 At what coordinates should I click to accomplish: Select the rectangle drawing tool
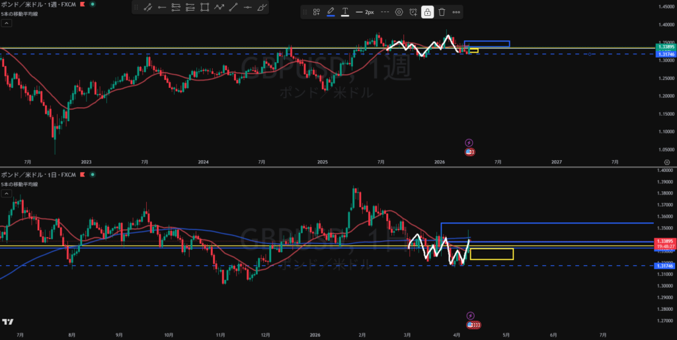tap(204, 7)
